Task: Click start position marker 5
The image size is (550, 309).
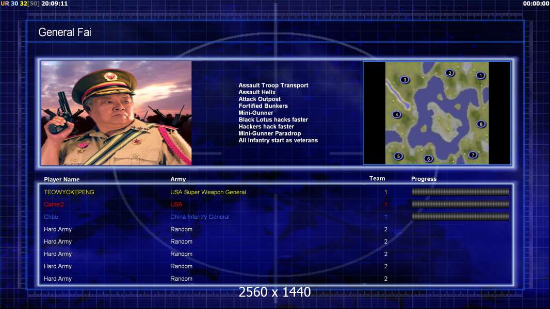Action: [x=398, y=156]
